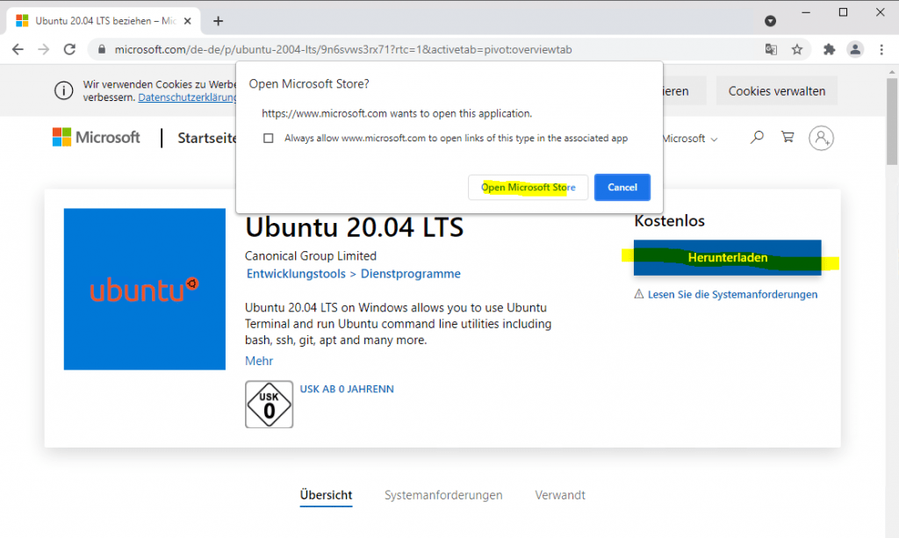Bookmark this page with star icon

(x=797, y=49)
